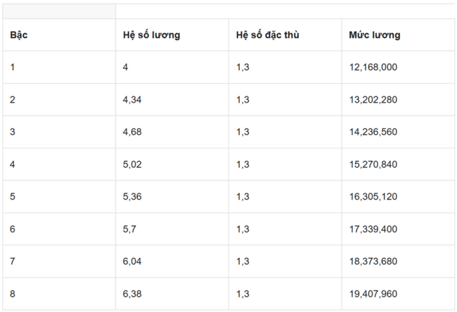This screenshot has width=457, height=312.
Task: Click the 16,305,120 cell
Action: point(398,197)
